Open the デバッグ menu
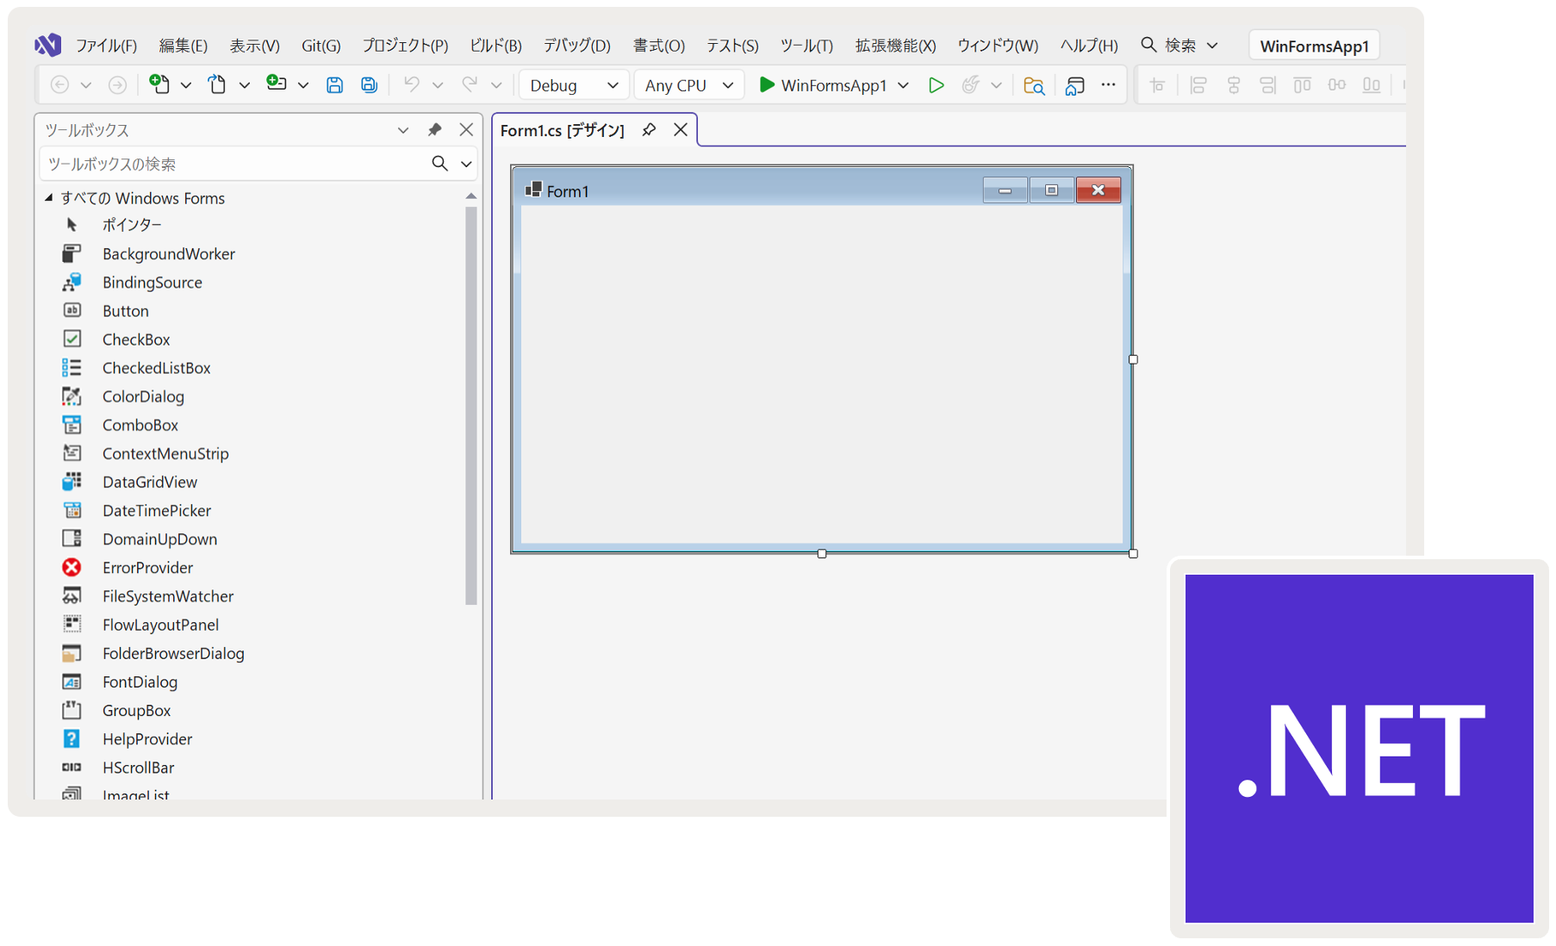1556x946 pixels. coord(576,45)
